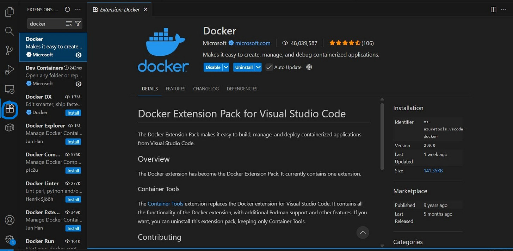Viewport: 513px width, 251px height.
Task: Toggle the Auto Update checkbox
Action: pos(269,67)
